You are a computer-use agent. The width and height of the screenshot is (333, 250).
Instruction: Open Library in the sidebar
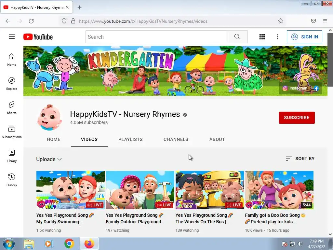click(12, 156)
